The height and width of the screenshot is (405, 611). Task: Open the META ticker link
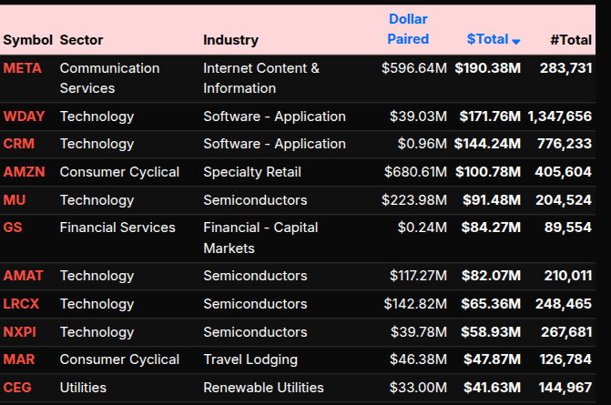tap(23, 68)
